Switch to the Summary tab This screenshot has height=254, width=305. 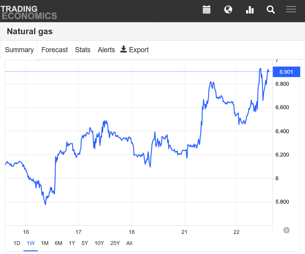(x=19, y=50)
